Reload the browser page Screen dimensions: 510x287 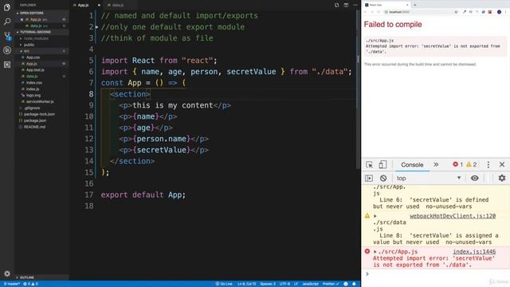(379, 12)
